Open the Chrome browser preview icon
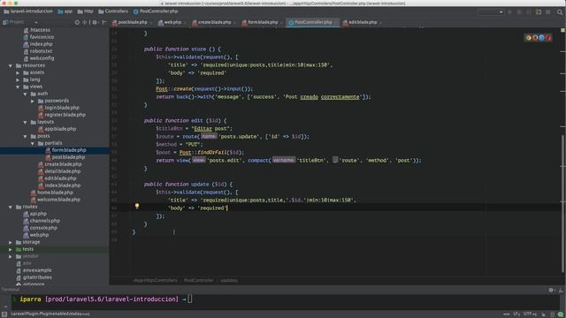 pyautogui.click(x=529, y=37)
